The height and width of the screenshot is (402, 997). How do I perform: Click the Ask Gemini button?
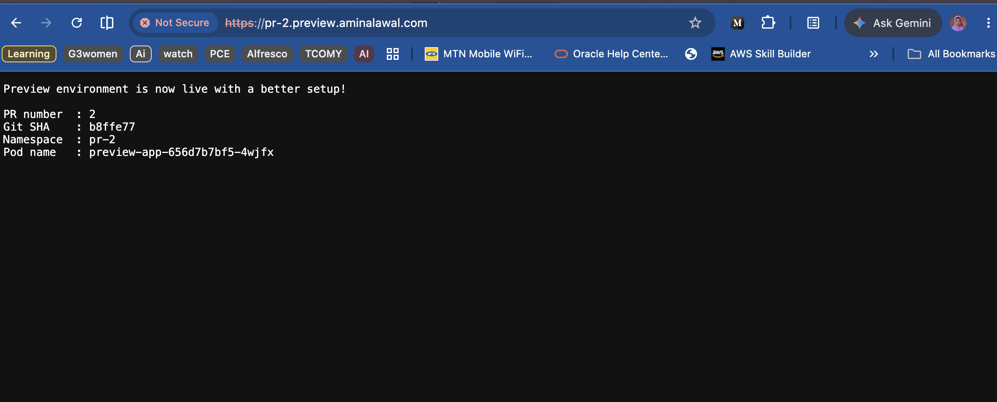tap(893, 23)
